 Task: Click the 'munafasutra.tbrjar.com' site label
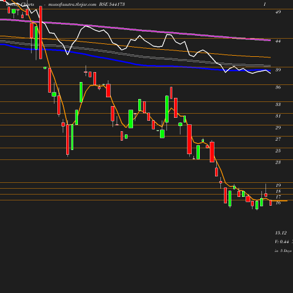tap(72, 5)
